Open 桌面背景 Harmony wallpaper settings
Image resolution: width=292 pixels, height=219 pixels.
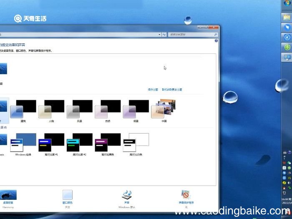pos(8,199)
